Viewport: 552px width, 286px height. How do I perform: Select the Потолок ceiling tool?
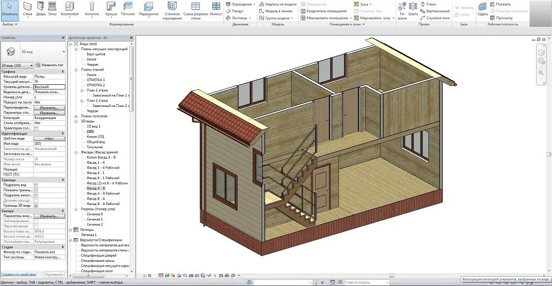128,9
